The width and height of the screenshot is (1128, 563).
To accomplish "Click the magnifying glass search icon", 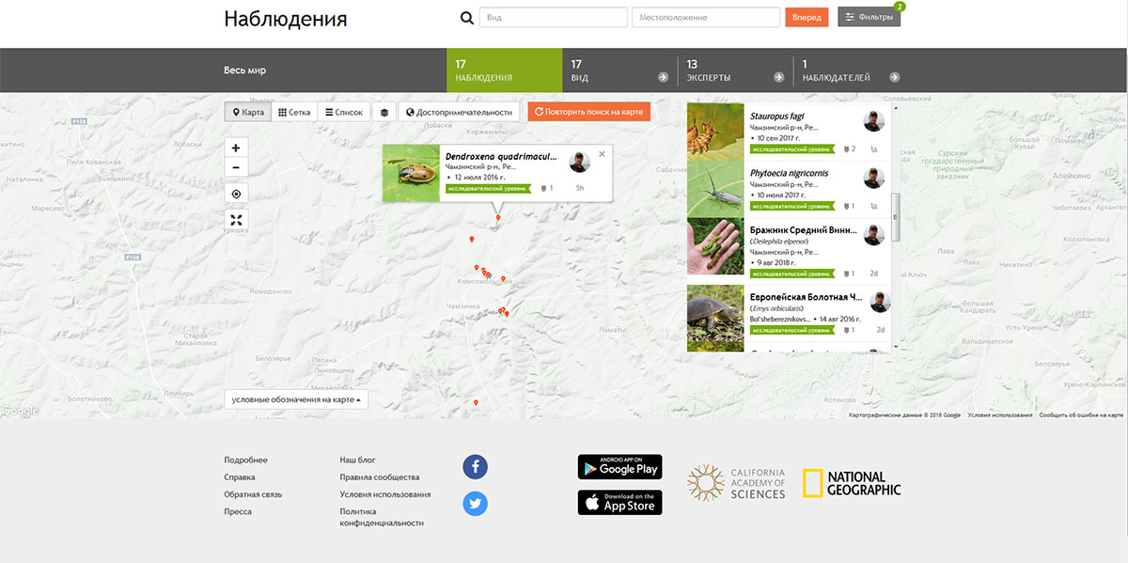I will [466, 18].
